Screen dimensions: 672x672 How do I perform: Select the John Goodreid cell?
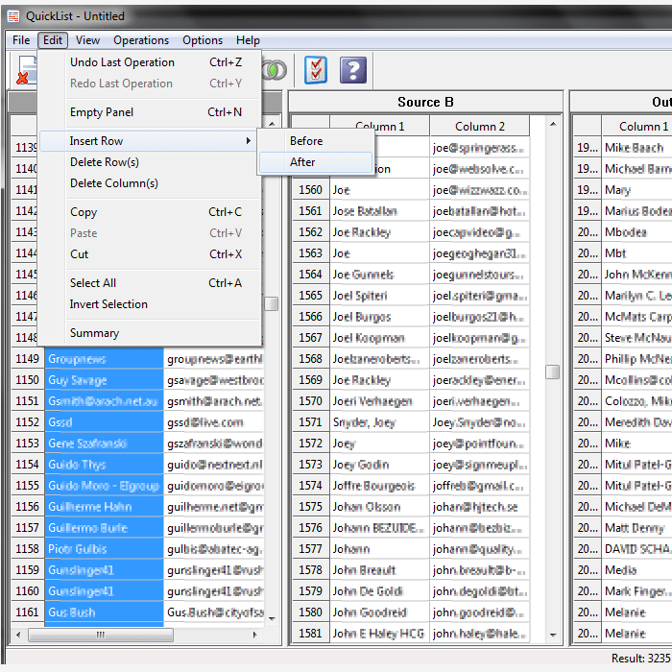380,612
